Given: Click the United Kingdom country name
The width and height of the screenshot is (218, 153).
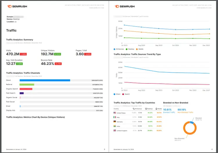Looking at the screenshot, I should (x=122, y=131).
